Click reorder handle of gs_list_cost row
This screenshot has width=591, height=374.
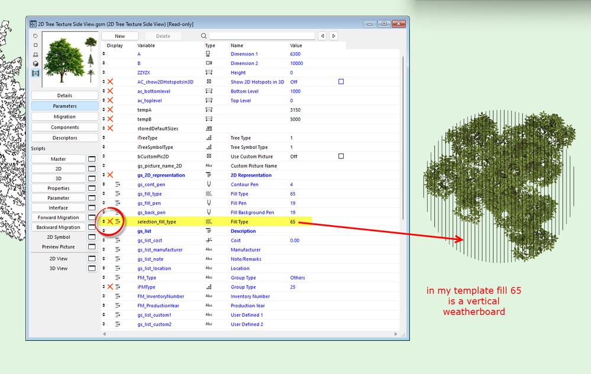click(104, 240)
